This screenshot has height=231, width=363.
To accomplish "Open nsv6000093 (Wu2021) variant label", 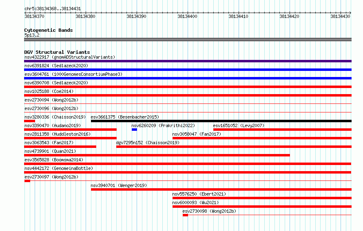I will point(195,202).
